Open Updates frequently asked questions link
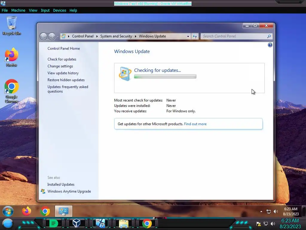This screenshot has height=230, width=306. point(68,89)
